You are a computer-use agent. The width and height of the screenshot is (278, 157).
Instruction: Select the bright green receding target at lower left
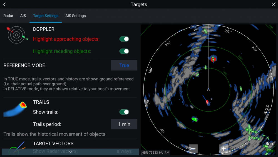(x=195, y=119)
